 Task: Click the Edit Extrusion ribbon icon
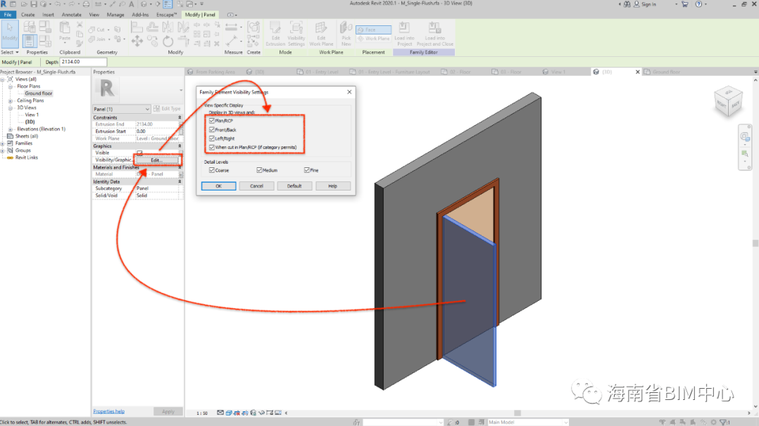pyautogui.click(x=275, y=32)
